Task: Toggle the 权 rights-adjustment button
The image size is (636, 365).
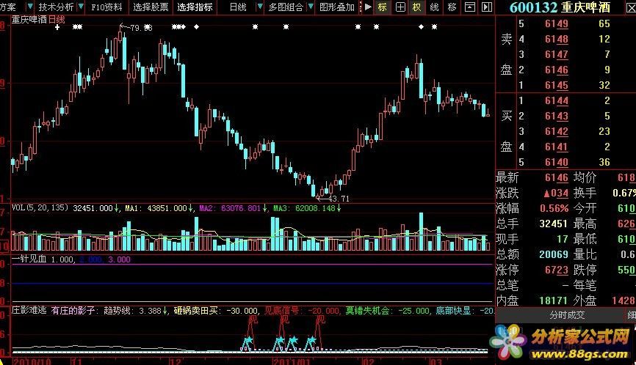Action: click(x=417, y=7)
